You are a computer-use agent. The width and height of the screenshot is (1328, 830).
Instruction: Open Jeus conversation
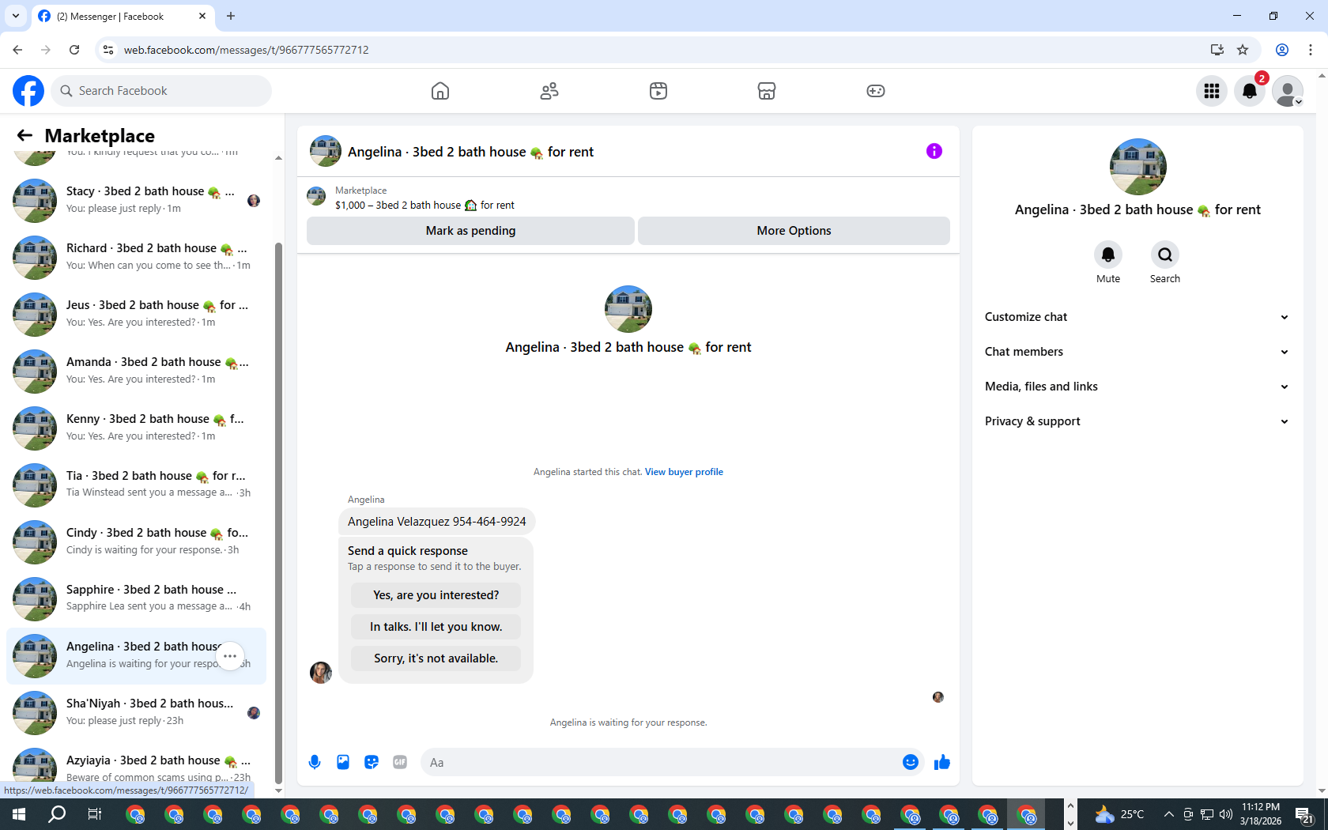click(x=136, y=315)
